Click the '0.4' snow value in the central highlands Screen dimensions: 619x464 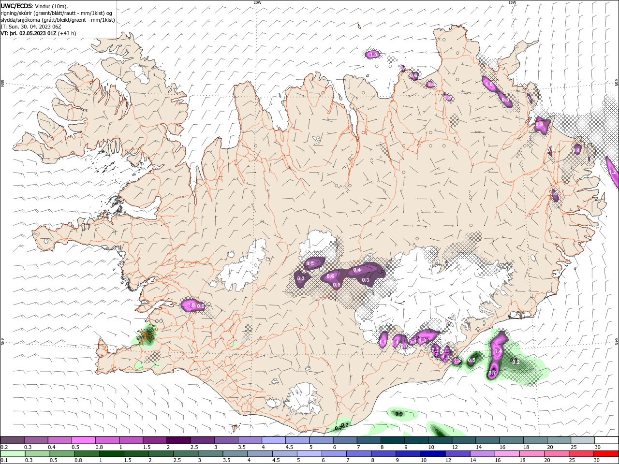[357, 270]
